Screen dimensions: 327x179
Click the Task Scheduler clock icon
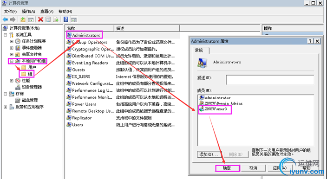pos(18,41)
